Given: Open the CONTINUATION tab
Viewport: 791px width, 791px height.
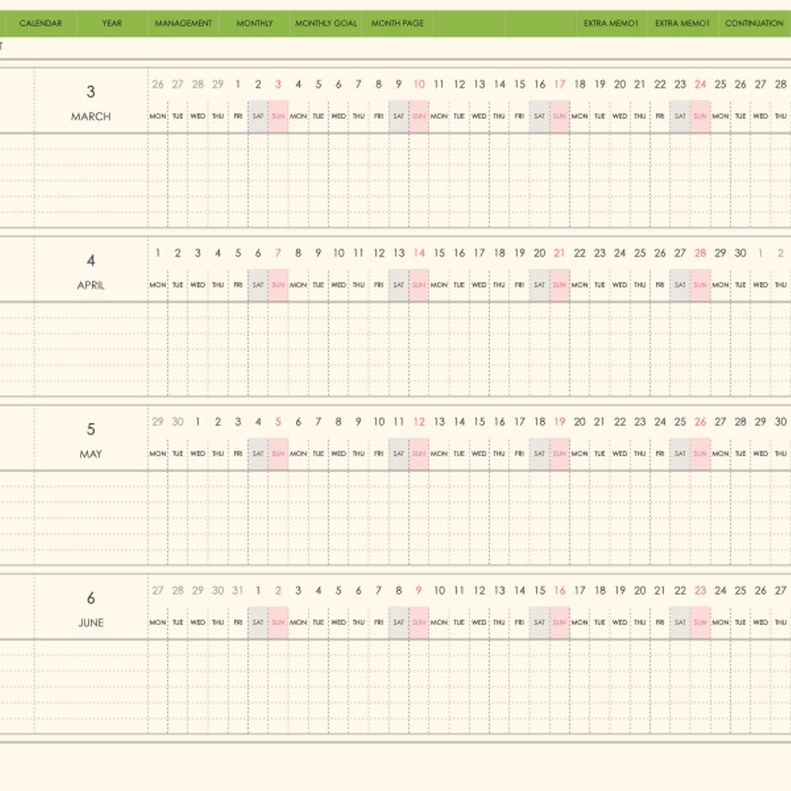Looking at the screenshot, I should tap(755, 23).
